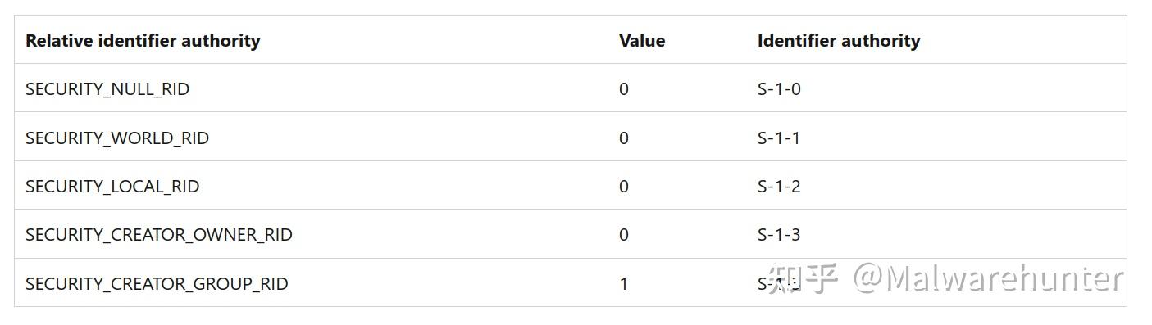Click the value 0 in SECURITY_WORLD_RID row

pos(624,138)
